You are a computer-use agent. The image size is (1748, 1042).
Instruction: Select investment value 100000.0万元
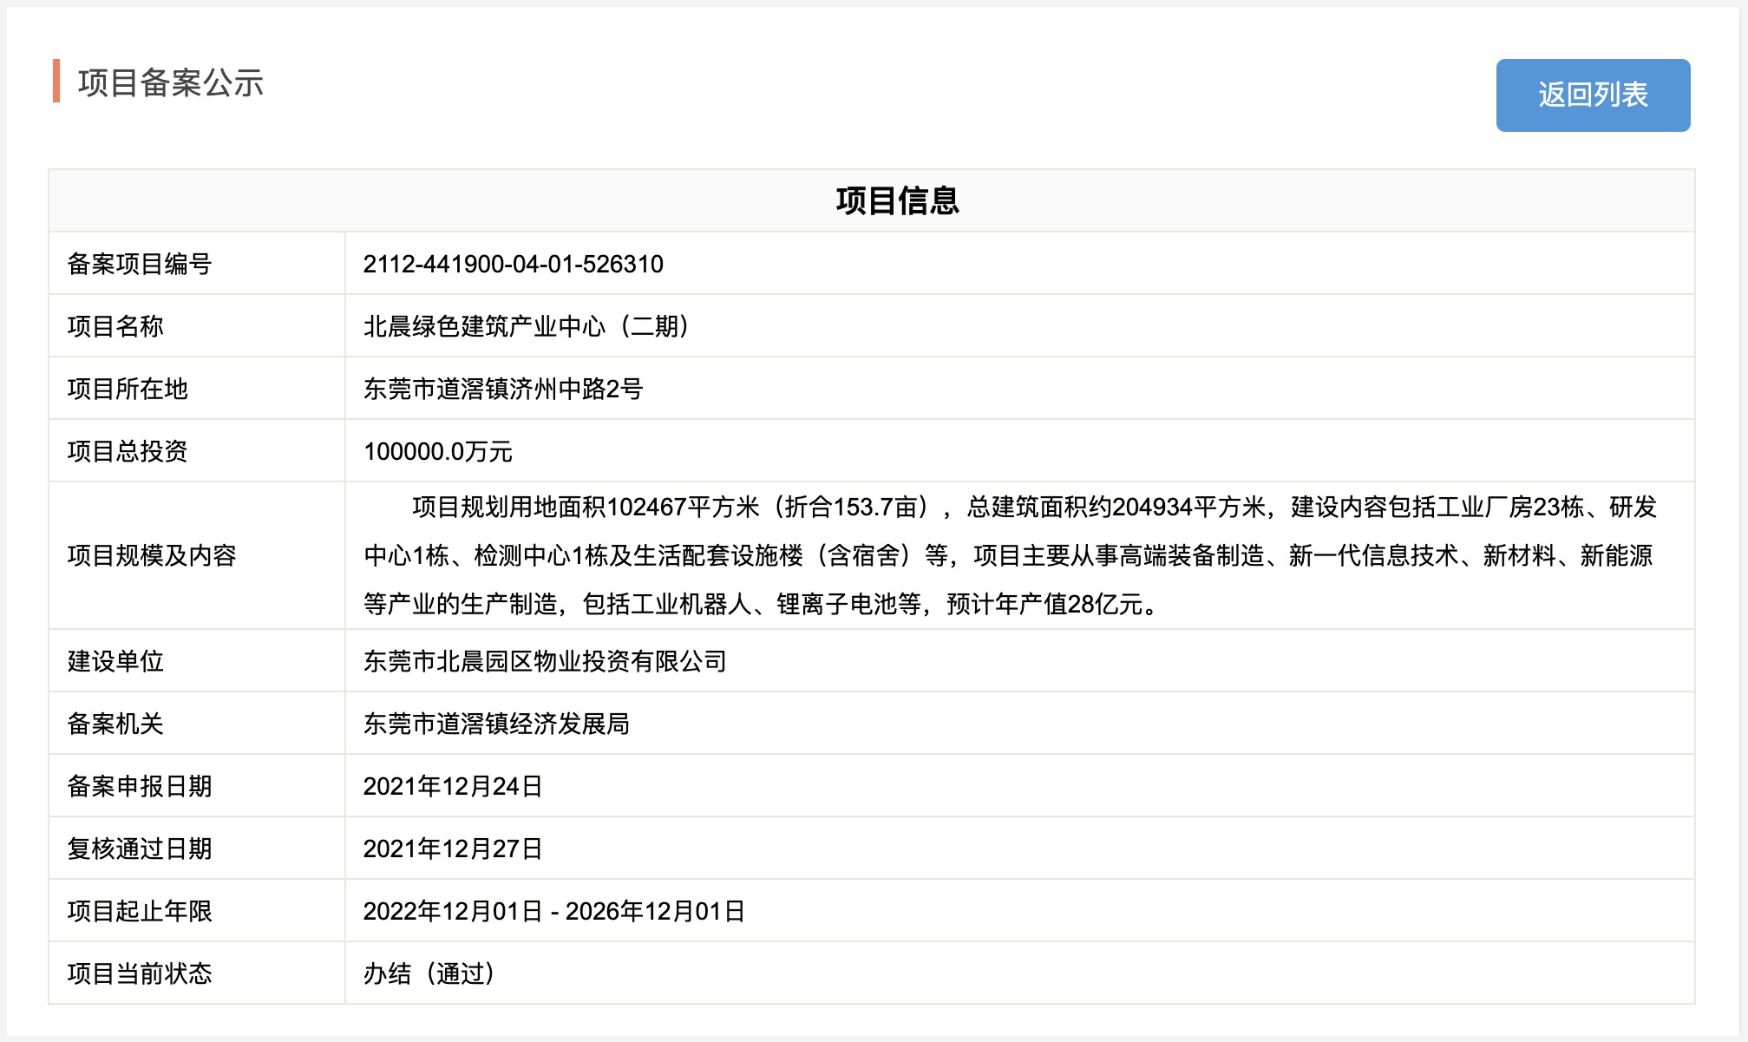click(438, 451)
